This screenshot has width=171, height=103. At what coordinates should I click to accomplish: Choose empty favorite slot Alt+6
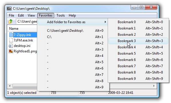(x=73, y=68)
